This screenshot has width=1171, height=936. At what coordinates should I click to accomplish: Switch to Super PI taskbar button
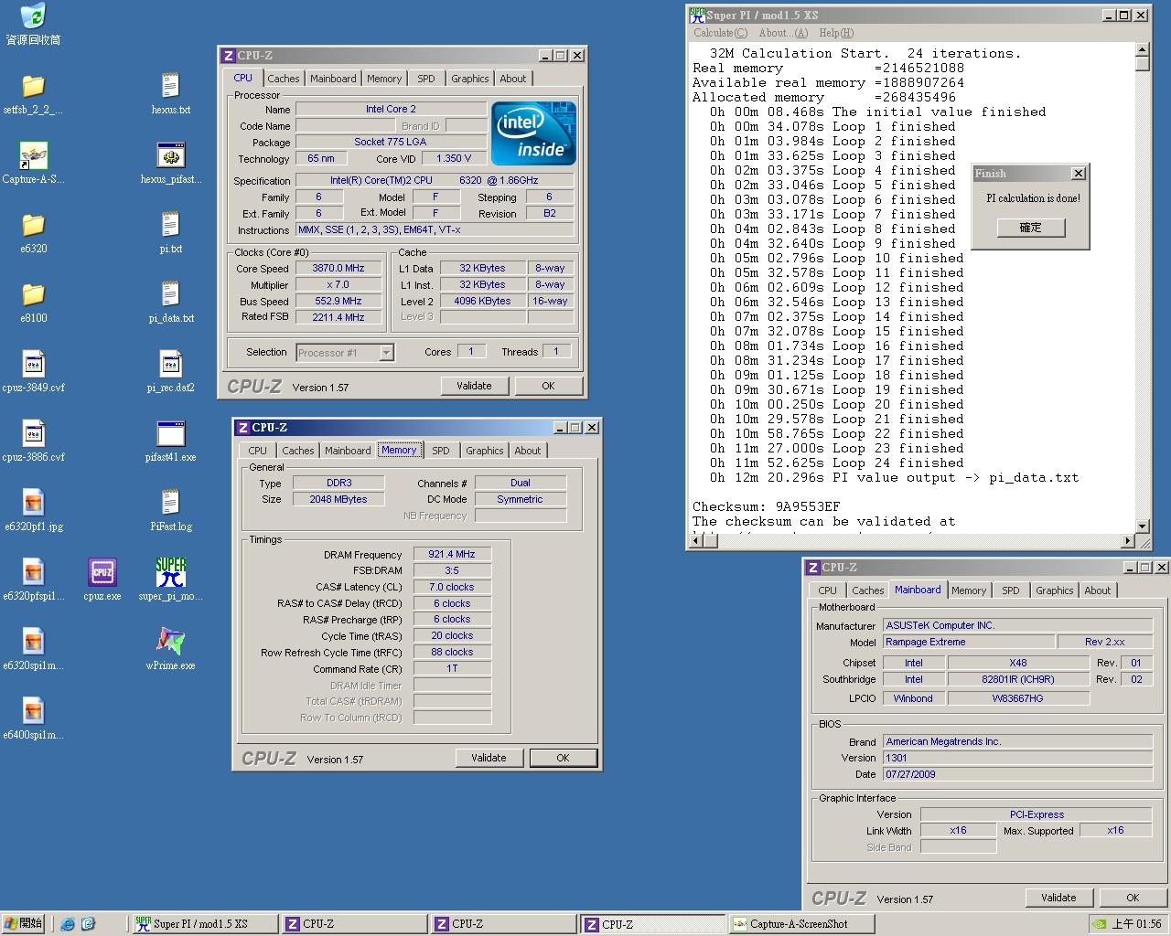[x=205, y=924]
